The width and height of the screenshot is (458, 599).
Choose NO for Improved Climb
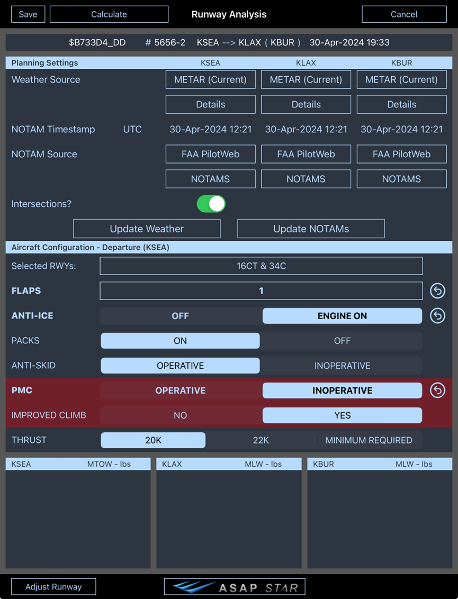pyautogui.click(x=180, y=415)
